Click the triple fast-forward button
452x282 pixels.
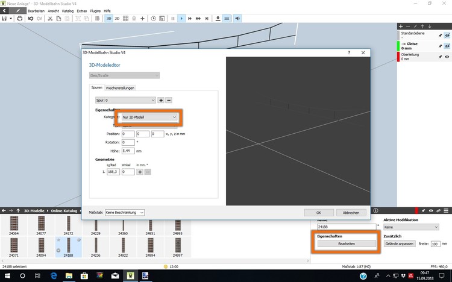pyautogui.click(x=198, y=19)
